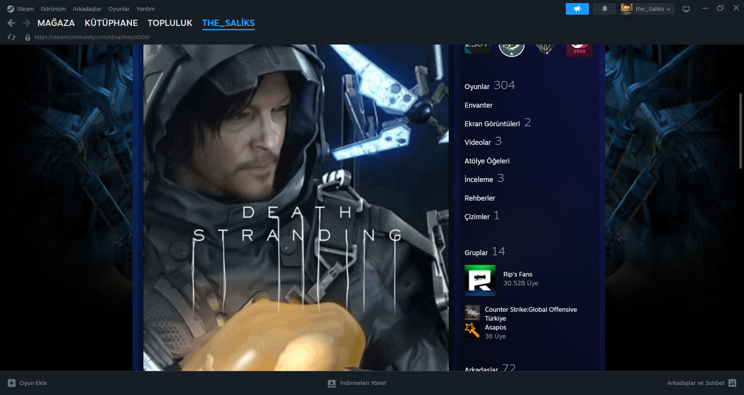Switch to the MAĞAZA tab
This screenshot has width=744, height=395.
click(x=56, y=23)
